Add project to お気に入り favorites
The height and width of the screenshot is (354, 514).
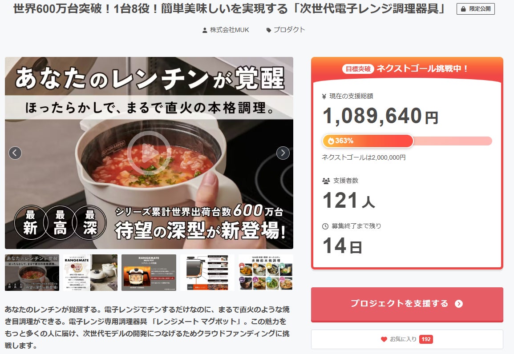coord(407,339)
